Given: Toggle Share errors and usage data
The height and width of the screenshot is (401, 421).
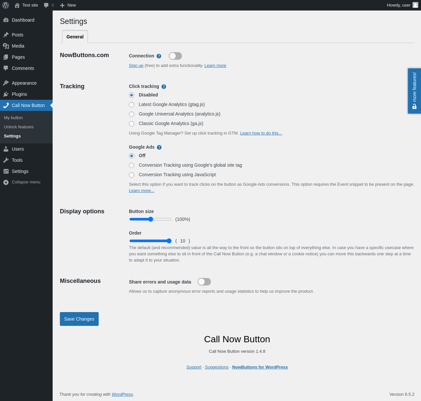Looking at the screenshot, I should click(204, 282).
